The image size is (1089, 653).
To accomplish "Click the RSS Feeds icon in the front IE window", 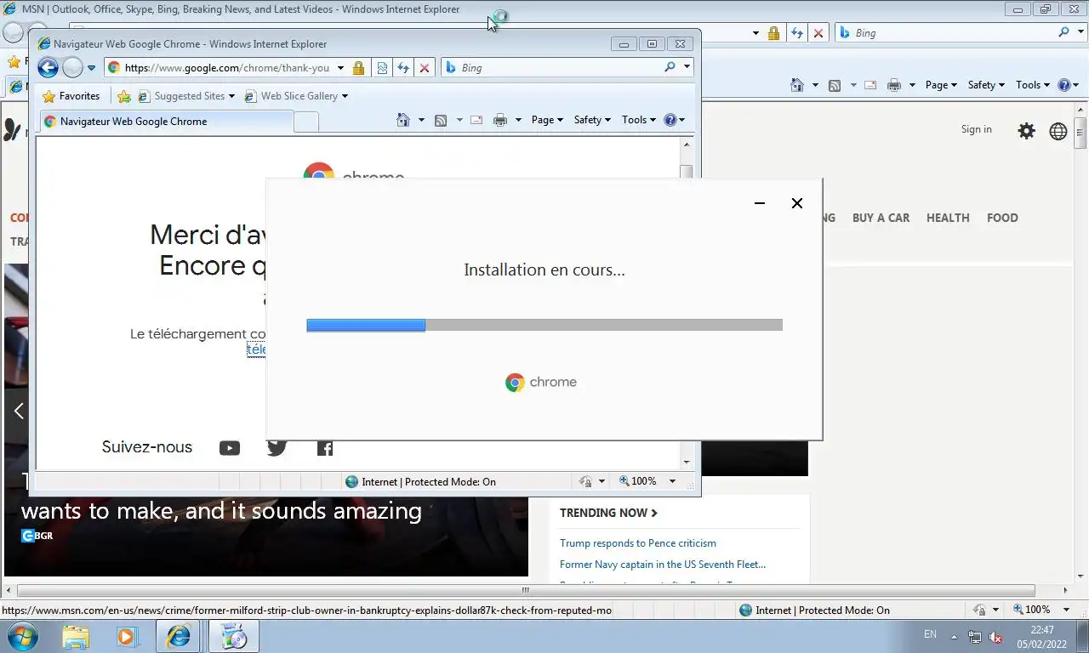I will click(x=441, y=120).
